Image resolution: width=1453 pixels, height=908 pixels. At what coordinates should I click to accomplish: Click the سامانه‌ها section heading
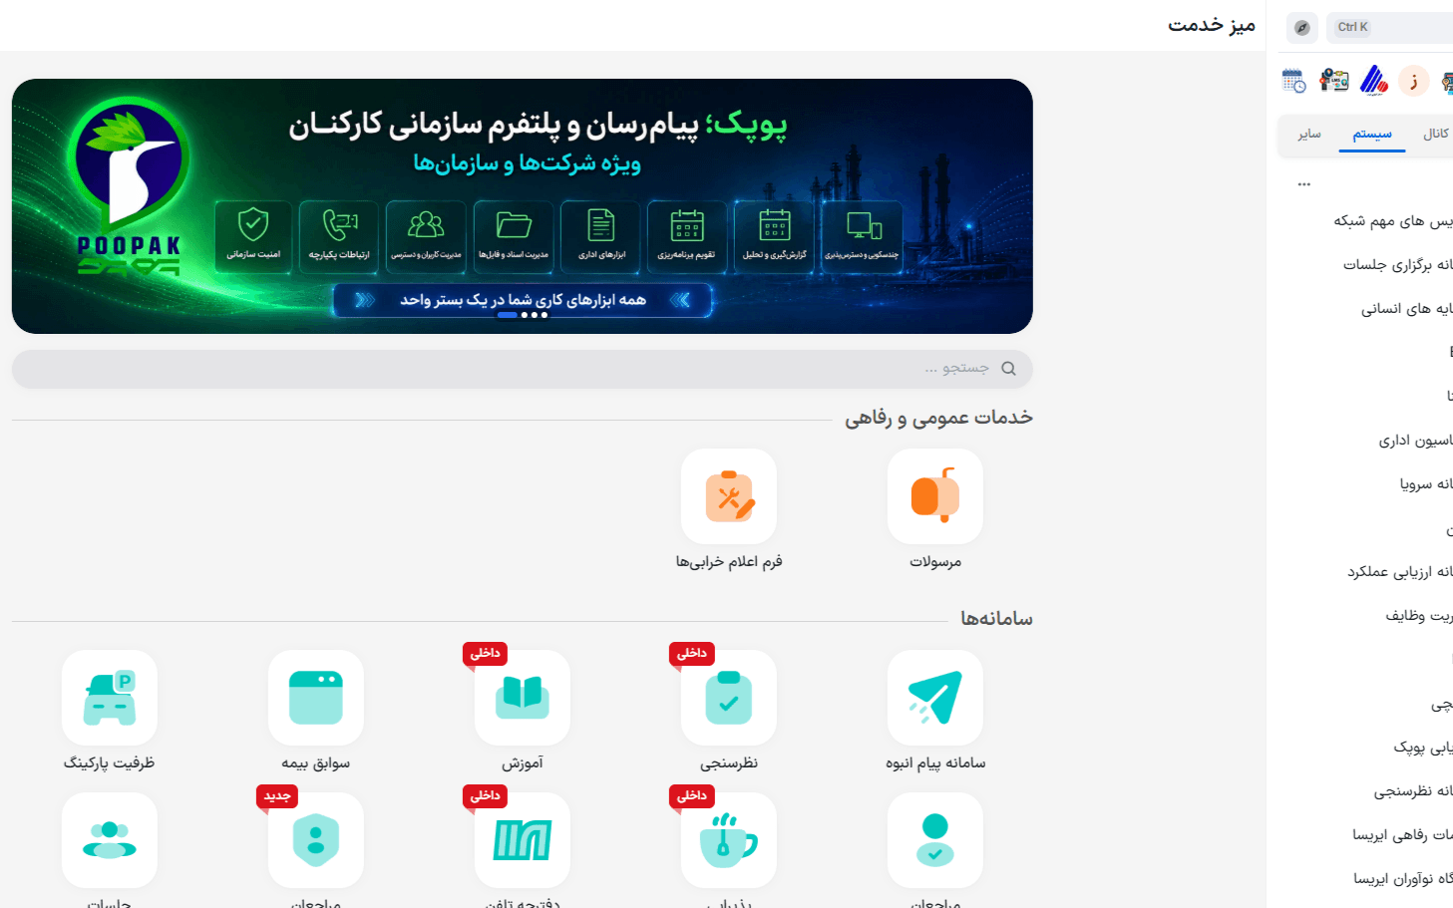[996, 619]
